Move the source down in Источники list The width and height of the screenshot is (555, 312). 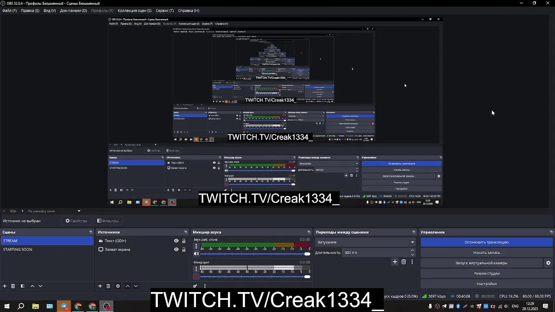click(x=136, y=286)
